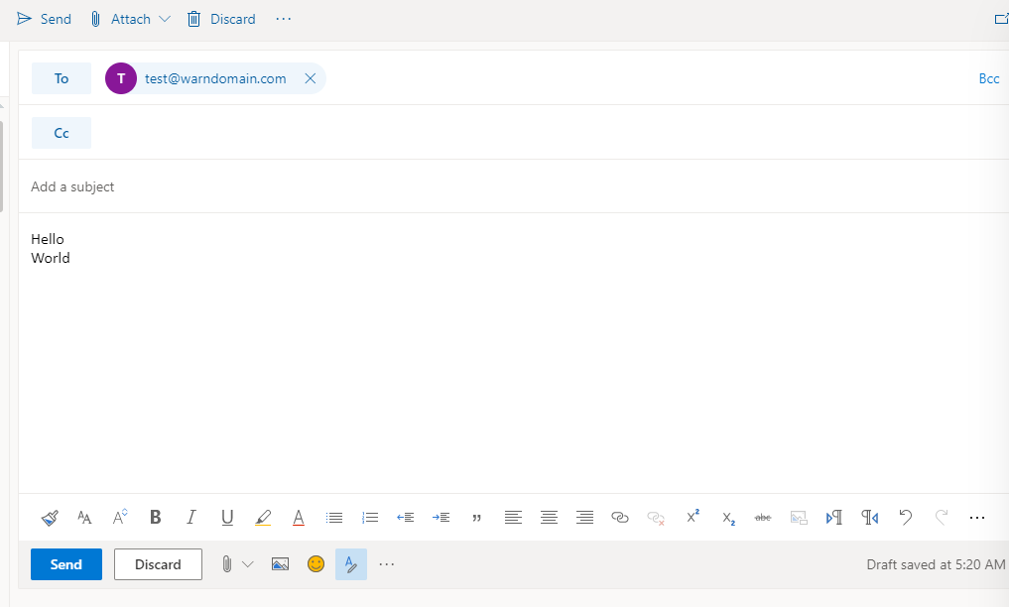Center align the message text
Viewport: 1009px width, 607px height.
click(x=549, y=517)
